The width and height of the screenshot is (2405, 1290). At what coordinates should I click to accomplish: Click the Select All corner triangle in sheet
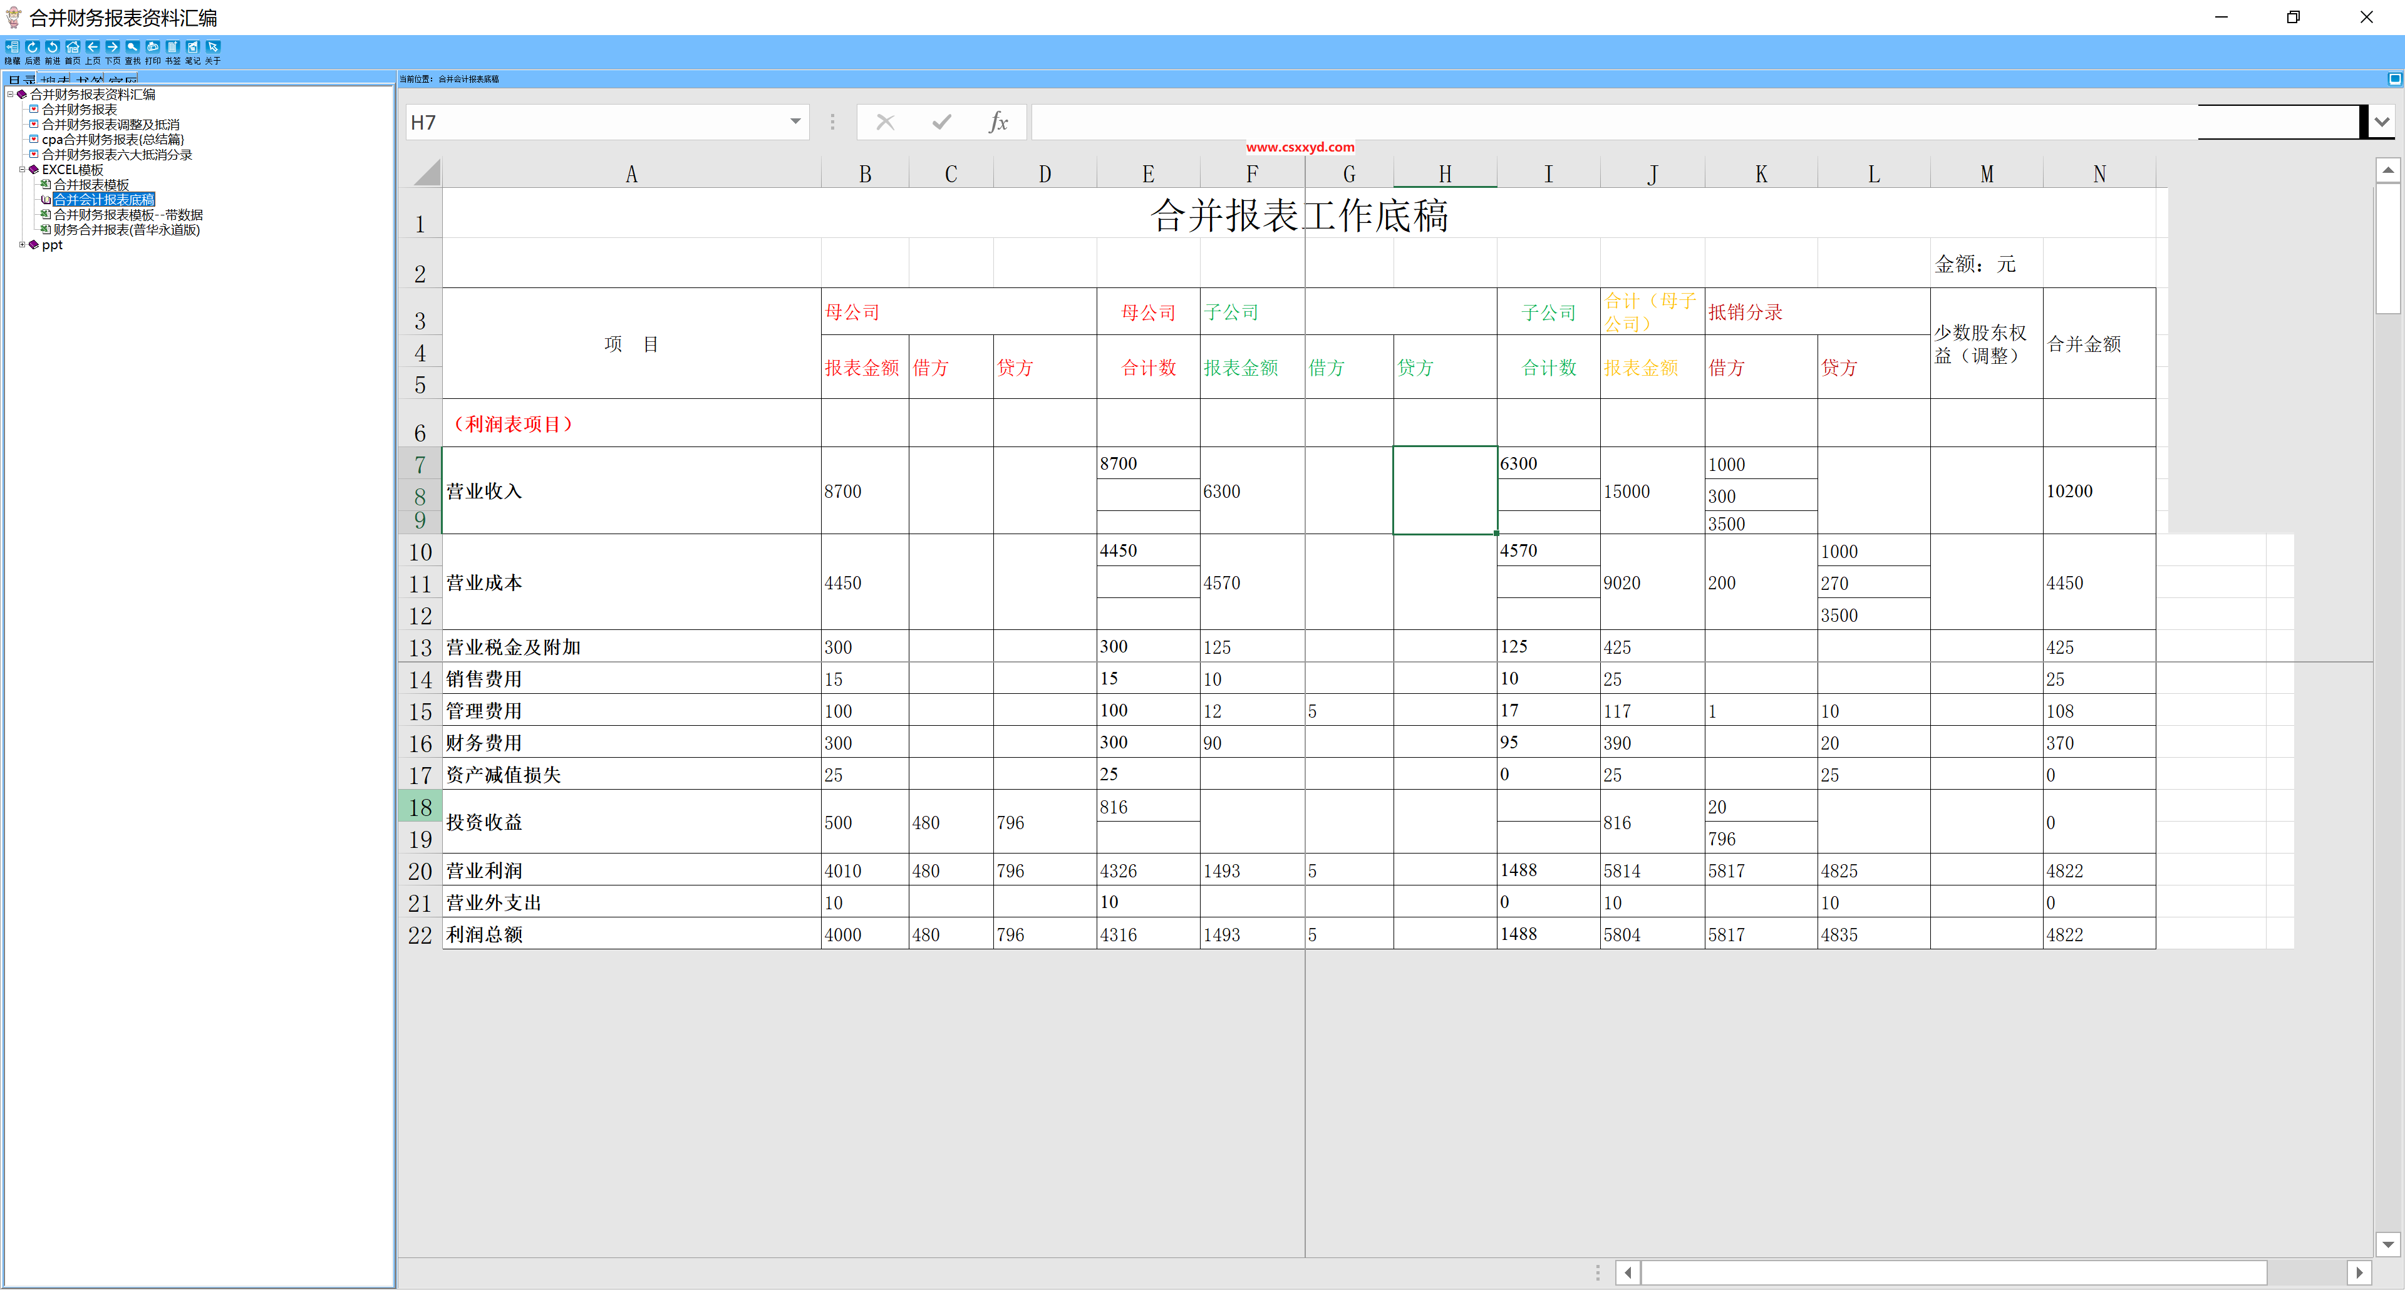coord(427,173)
